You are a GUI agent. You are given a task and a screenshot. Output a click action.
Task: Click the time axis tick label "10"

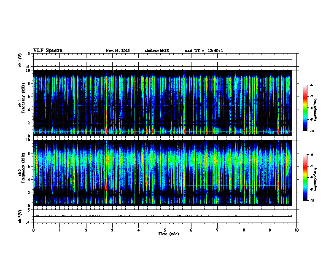(x=296, y=230)
